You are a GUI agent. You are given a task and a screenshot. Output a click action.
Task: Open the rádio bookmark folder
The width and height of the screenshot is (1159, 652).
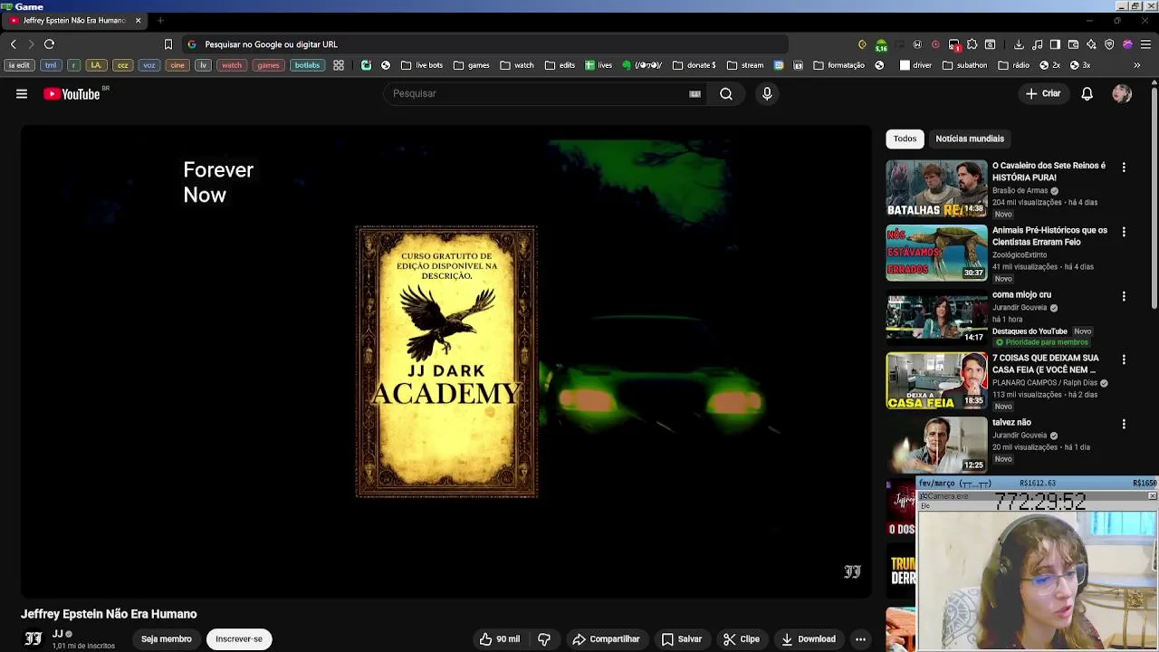click(1014, 65)
